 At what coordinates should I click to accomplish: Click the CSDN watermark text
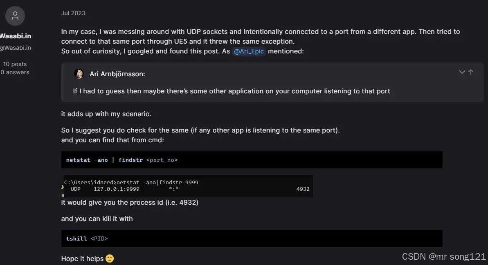click(x=414, y=256)
